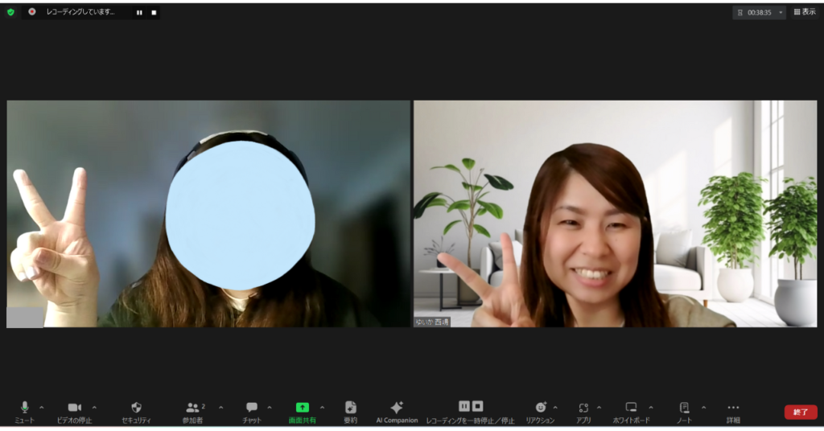Expand the video options arrow beside camera
Image resolution: width=824 pixels, height=431 pixels.
point(94,407)
